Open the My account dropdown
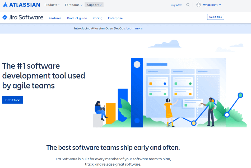 212,5
